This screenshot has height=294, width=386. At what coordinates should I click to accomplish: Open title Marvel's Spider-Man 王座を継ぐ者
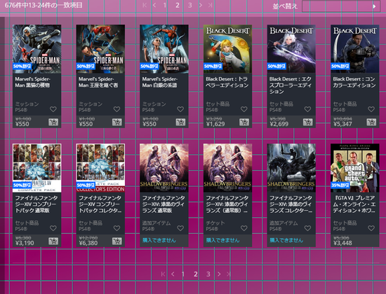(98, 82)
